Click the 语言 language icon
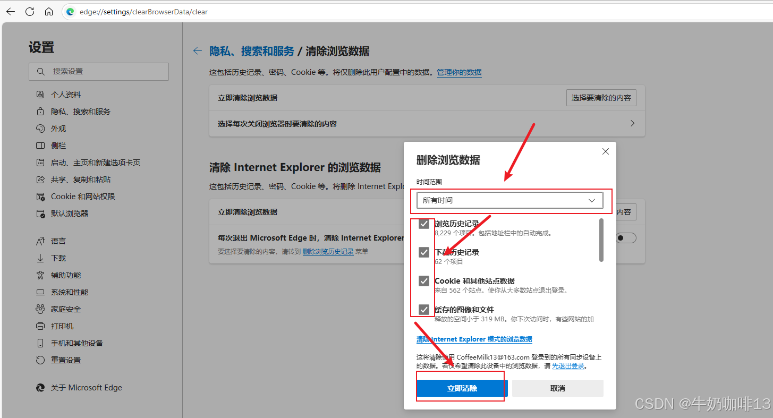Viewport: 773px width, 418px height. pos(40,241)
